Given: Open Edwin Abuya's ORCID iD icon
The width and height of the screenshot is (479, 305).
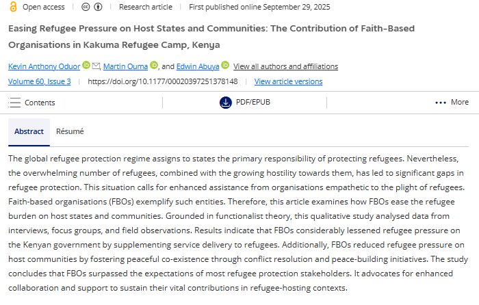Looking at the screenshot, I should [225, 66].
